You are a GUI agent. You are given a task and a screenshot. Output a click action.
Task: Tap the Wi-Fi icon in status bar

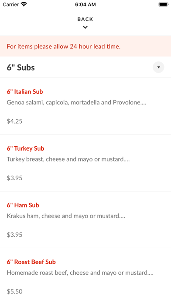coord(24,4)
